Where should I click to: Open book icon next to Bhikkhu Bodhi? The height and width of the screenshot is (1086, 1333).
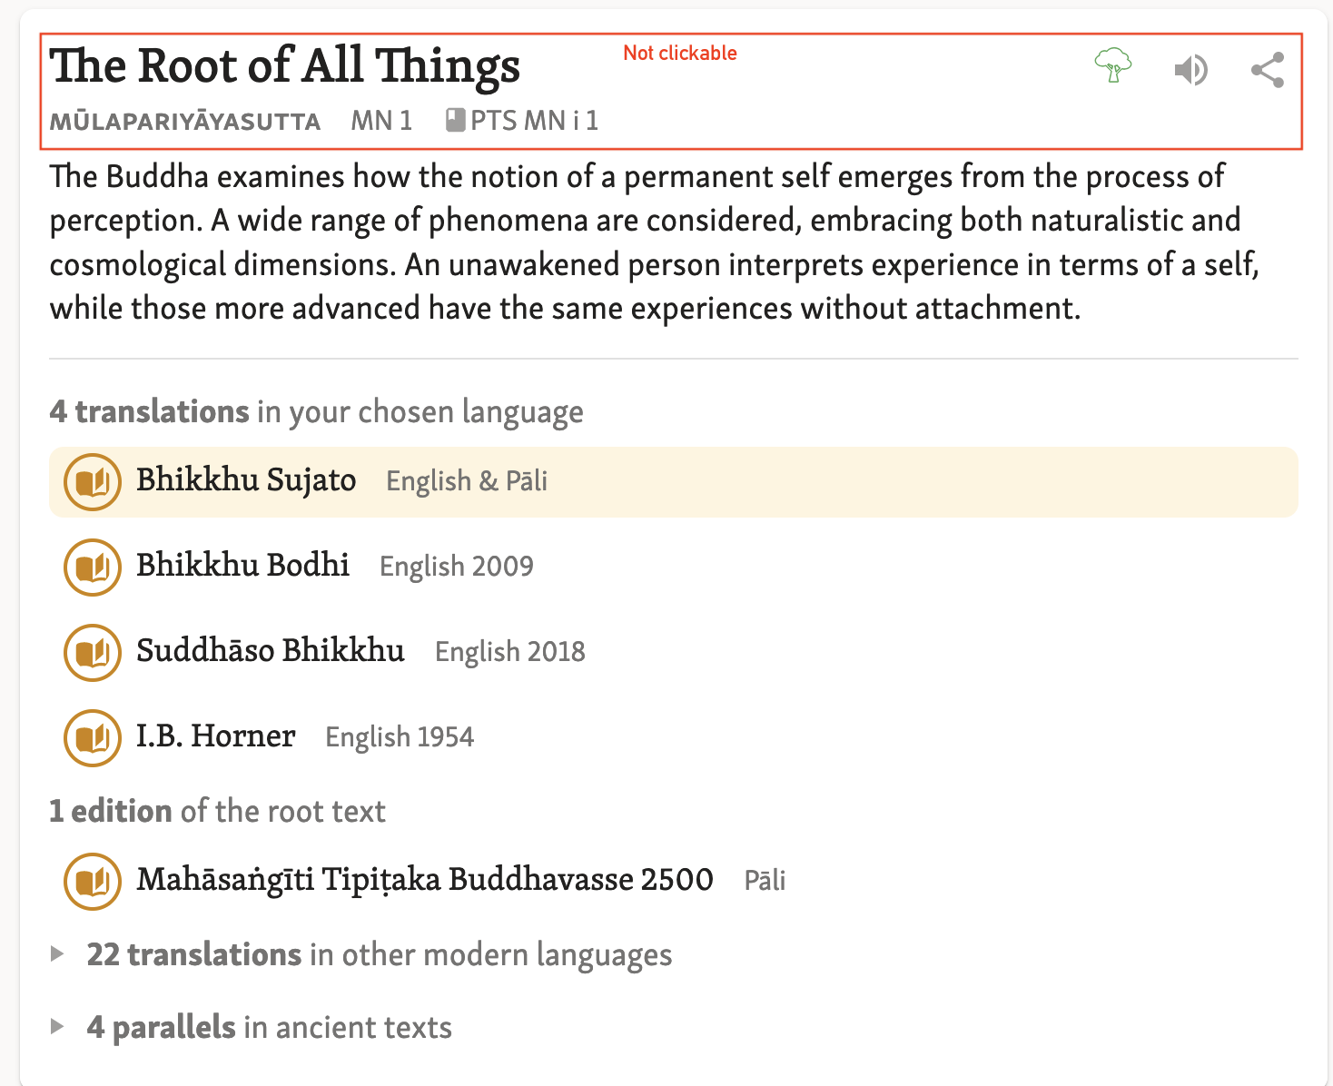tap(93, 568)
